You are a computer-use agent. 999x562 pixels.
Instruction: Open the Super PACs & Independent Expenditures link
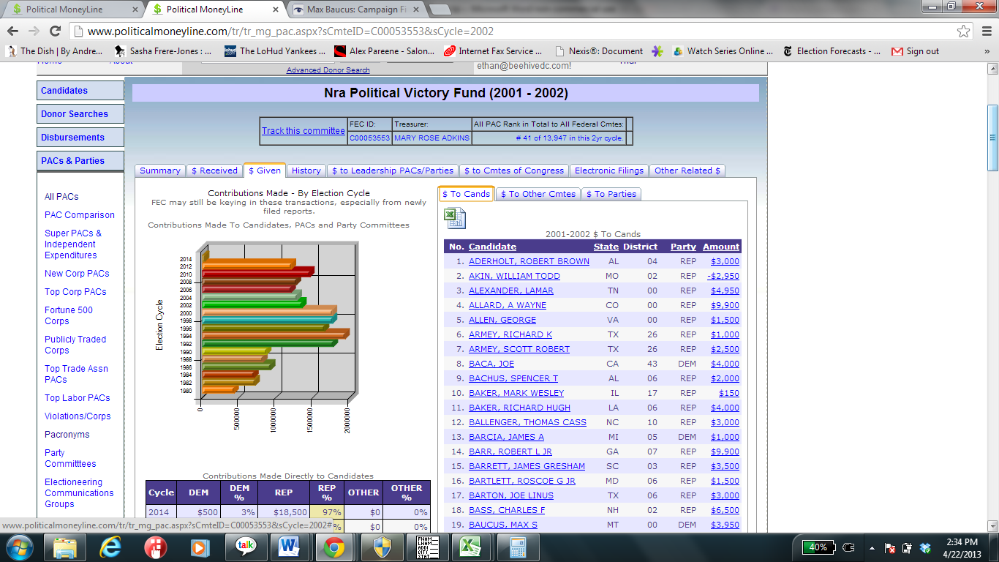73,244
